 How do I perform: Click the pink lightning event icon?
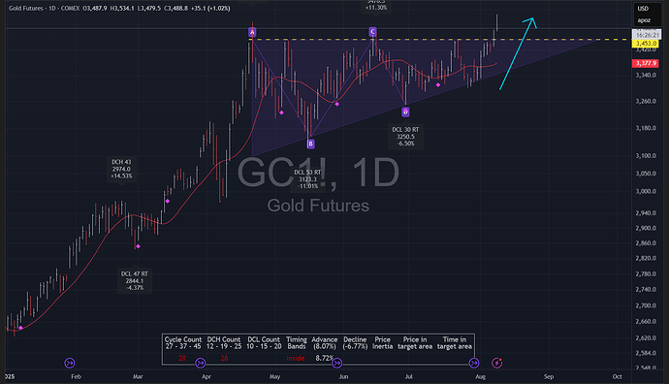point(496,363)
